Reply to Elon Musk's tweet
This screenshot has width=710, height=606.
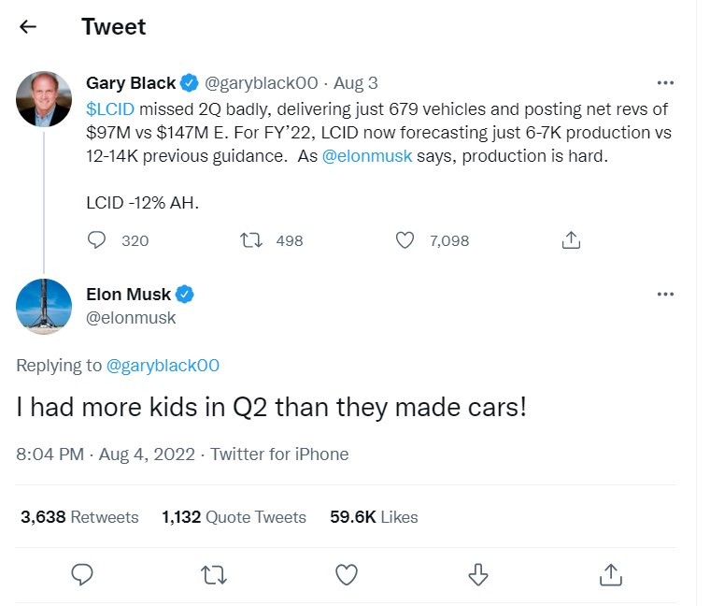coord(82,573)
